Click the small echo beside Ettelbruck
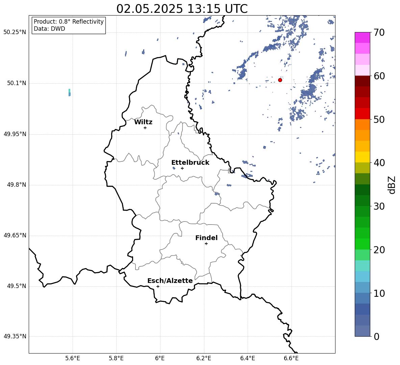The image size is (400, 365). pyautogui.click(x=174, y=168)
